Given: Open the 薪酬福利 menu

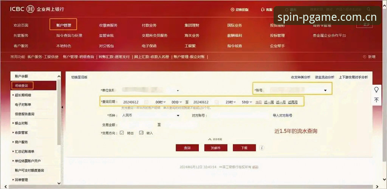Looking at the screenshot, I should point(235,36).
